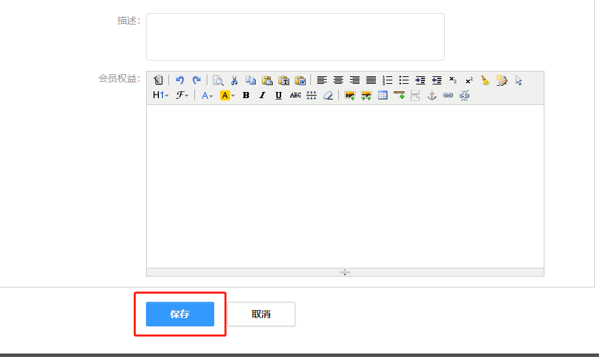
Task: Decrease indent with outdent icon
Action: click(x=437, y=80)
